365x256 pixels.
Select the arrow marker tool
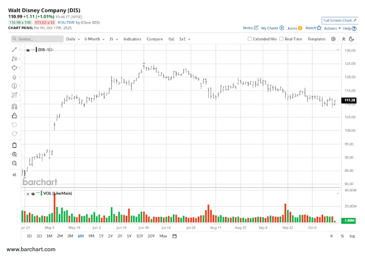[14, 77]
